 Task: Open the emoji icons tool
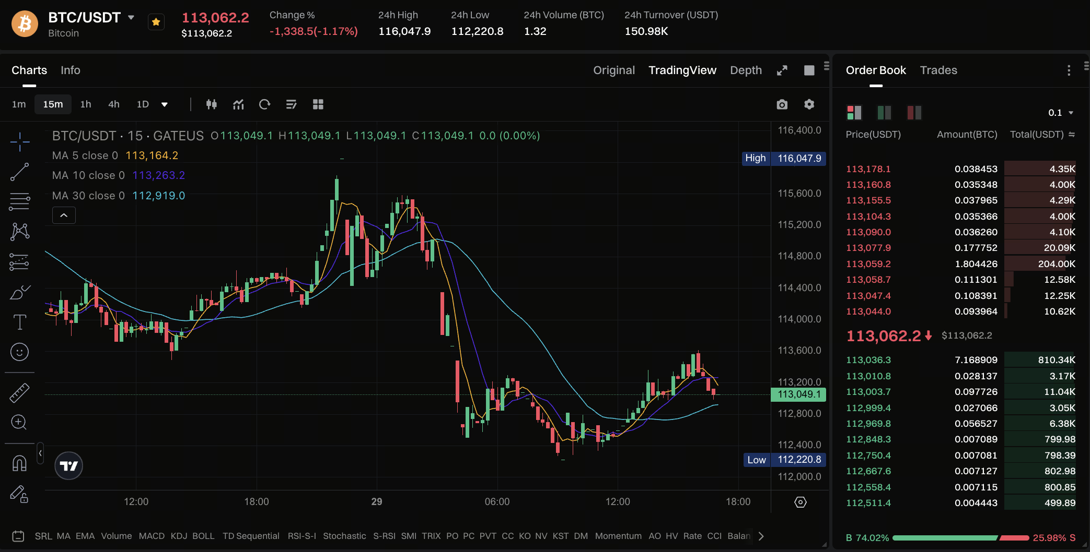pyautogui.click(x=19, y=352)
